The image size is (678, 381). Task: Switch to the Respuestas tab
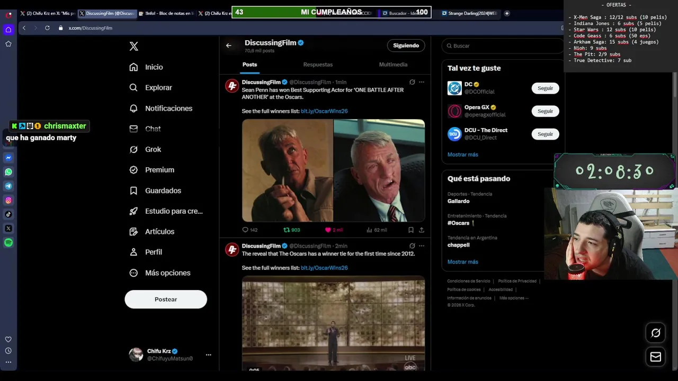click(318, 65)
